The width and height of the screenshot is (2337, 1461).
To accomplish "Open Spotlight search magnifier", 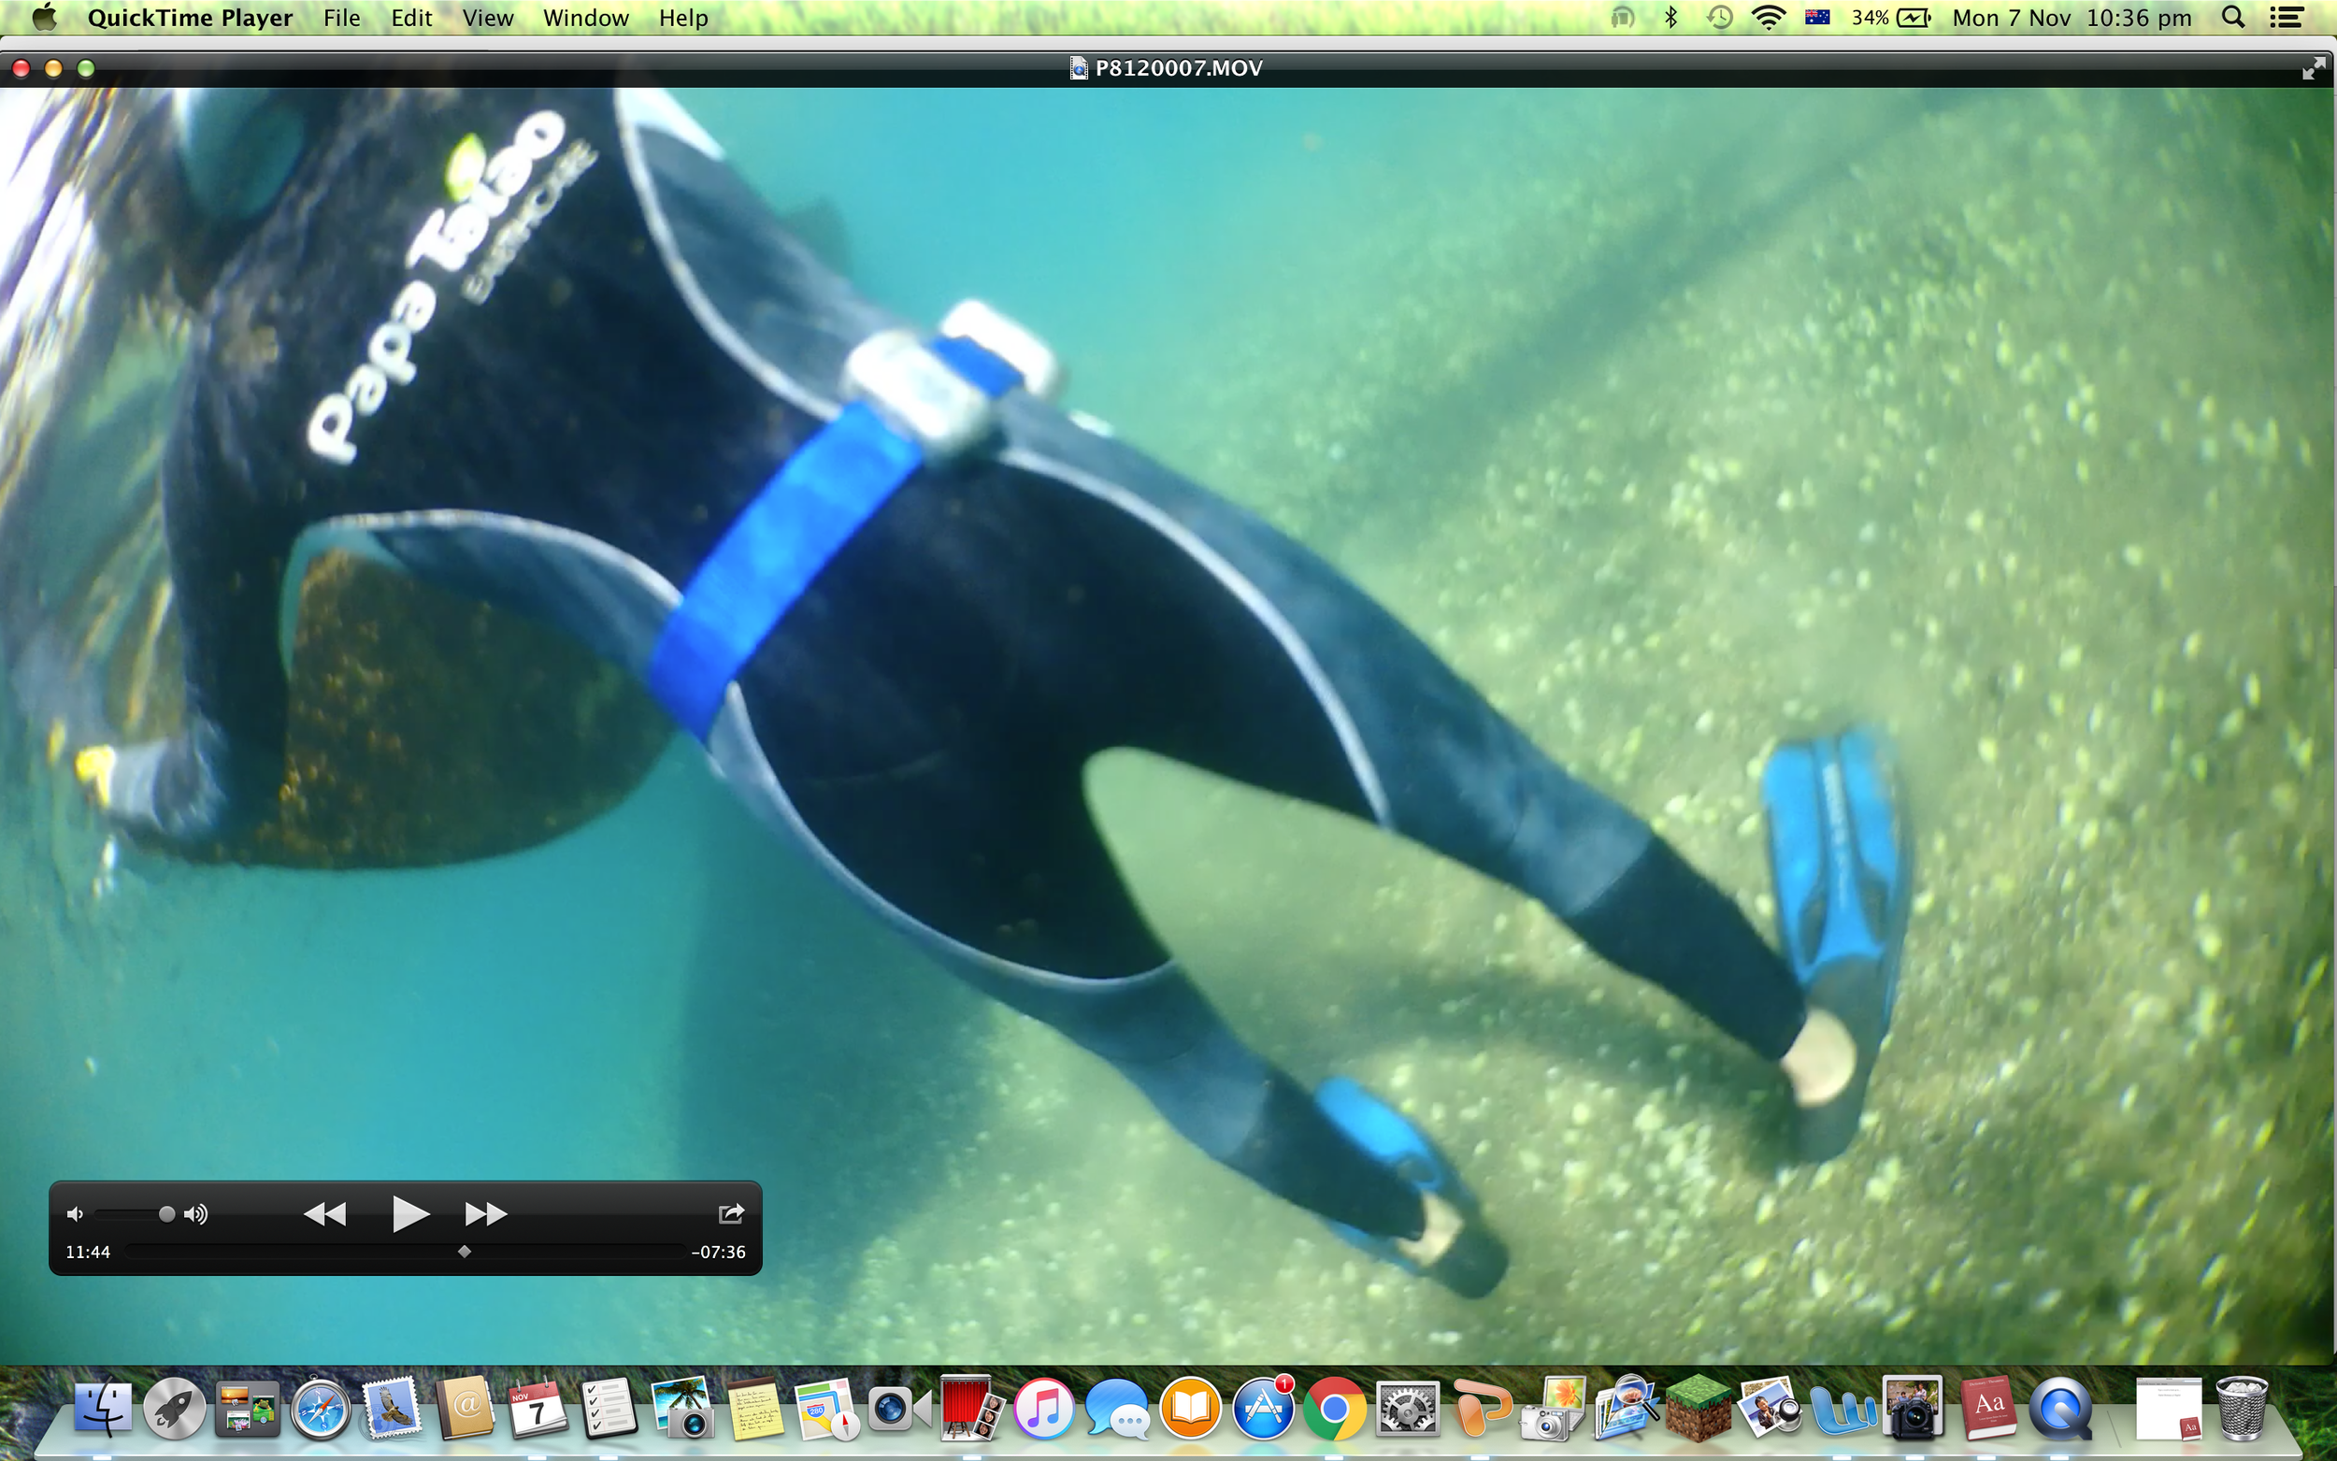I will tap(2232, 18).
